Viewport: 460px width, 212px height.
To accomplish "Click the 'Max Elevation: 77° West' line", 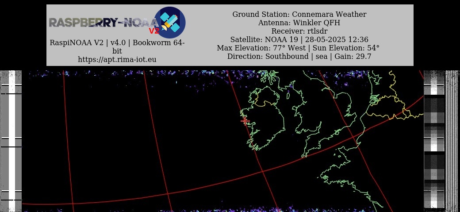I will pos(298,48).
